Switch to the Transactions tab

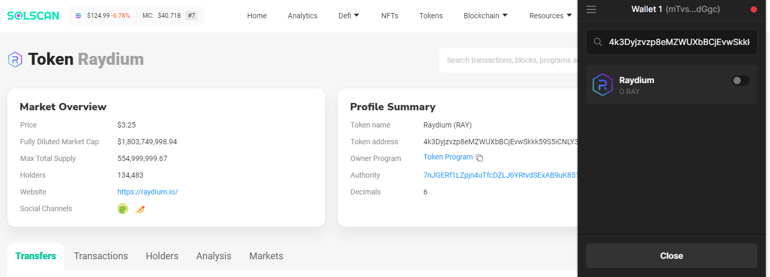click(x=101, y=256)
